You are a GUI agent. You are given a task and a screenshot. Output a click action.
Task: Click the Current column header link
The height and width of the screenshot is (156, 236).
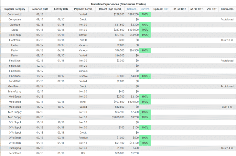145,9
